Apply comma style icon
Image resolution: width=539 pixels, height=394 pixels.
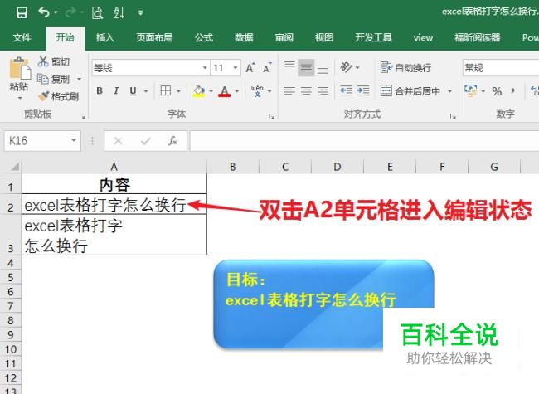[x=512, y=91]
